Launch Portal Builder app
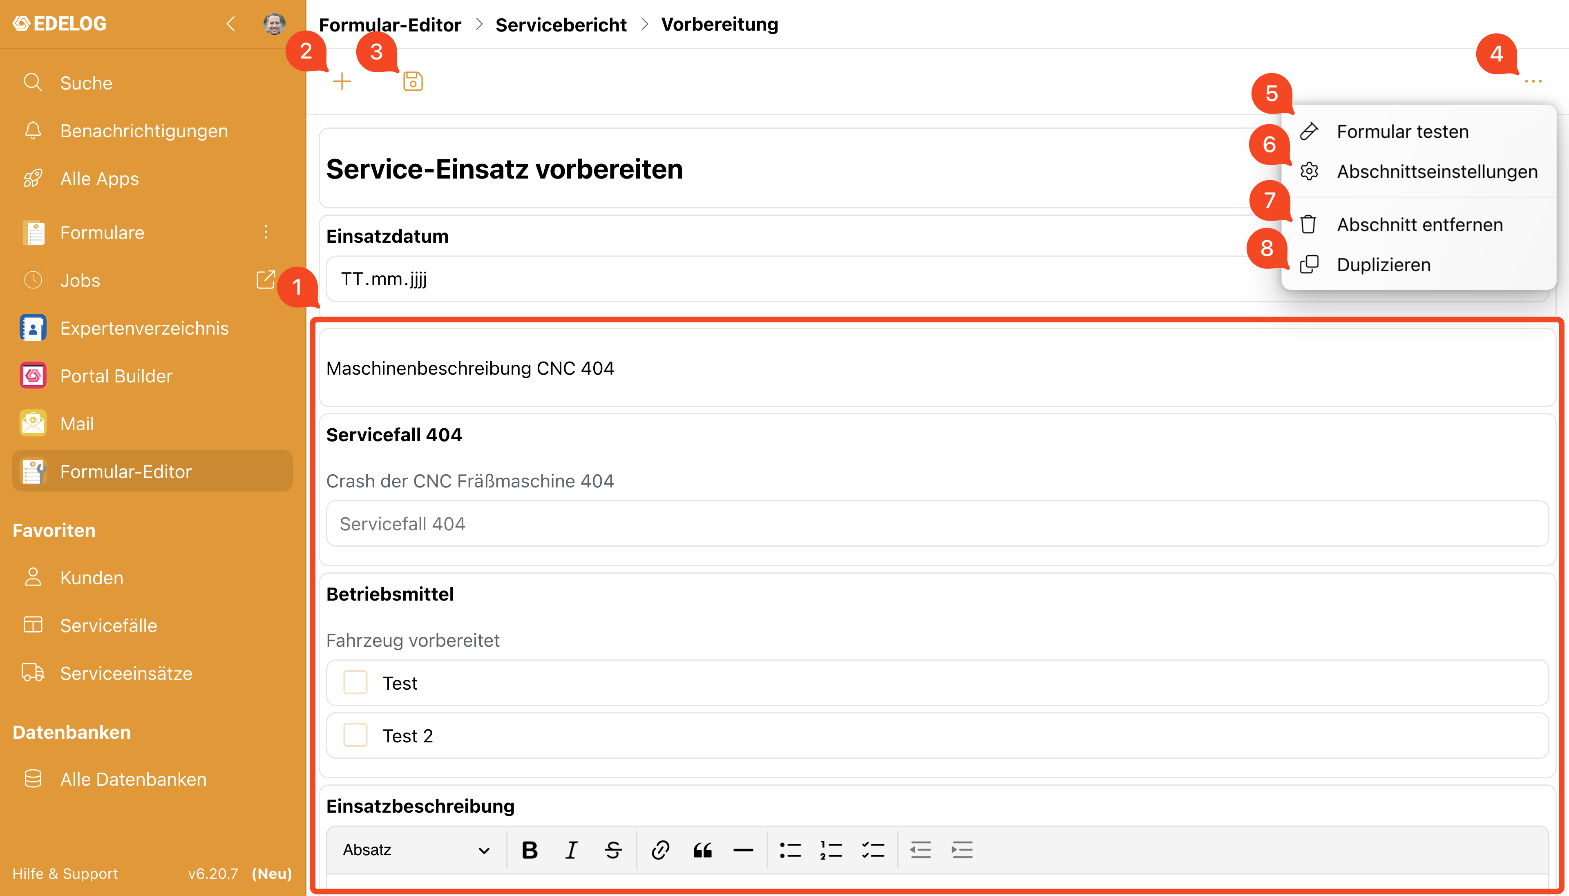This screenshot has height=896, width=1569. tap(152, 376)
